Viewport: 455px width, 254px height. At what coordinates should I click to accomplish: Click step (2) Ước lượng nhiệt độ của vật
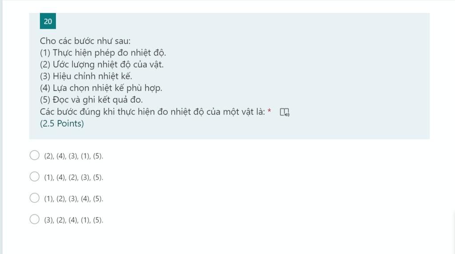[102, 64]
